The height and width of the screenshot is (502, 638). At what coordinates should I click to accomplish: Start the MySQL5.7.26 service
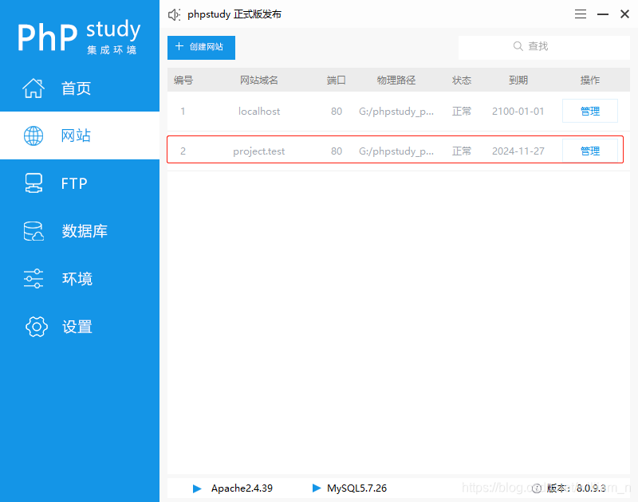(315, 488)
